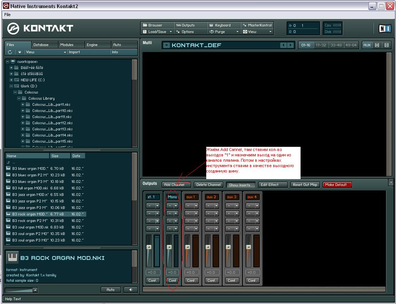This screenshot has height=304, width=396.
Task: Select B3 rock organ MOD file
Action: (46, 214)
